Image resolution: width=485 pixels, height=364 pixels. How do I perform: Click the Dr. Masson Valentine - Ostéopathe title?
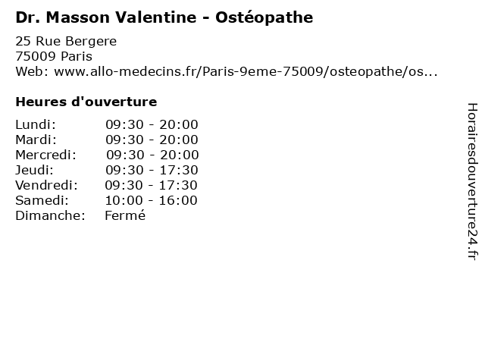164,17
